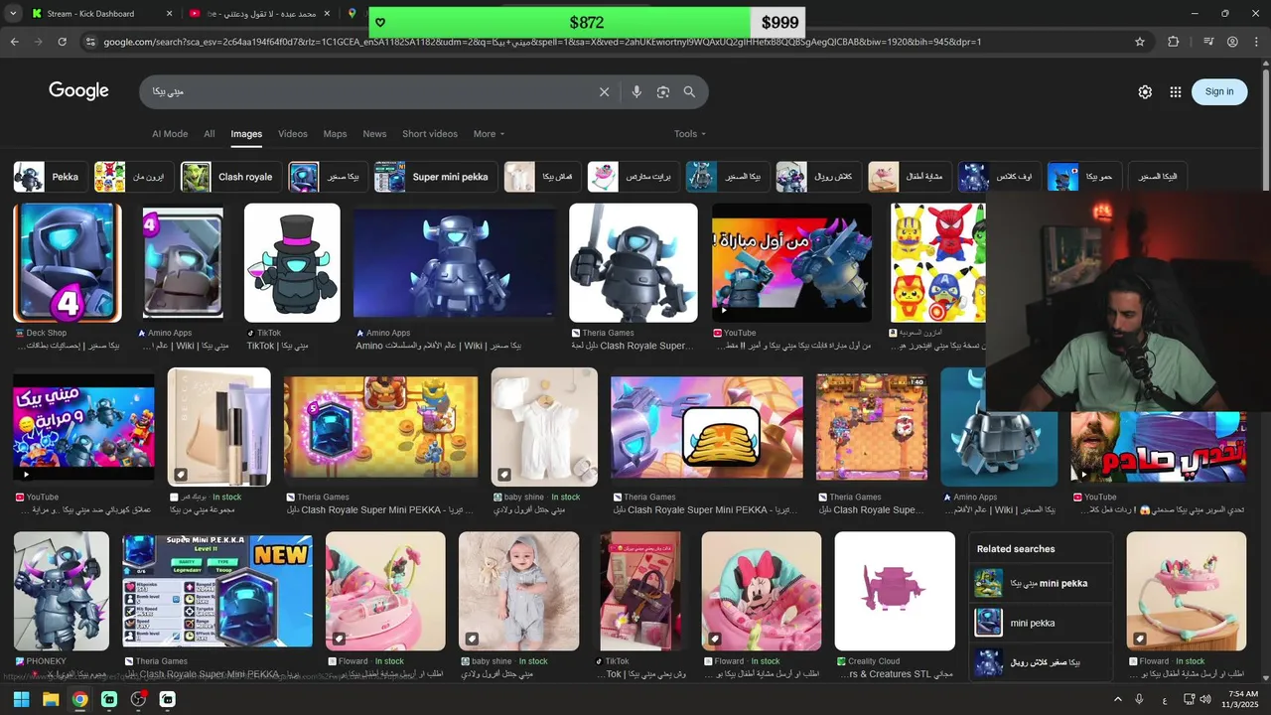1271x715 pixels.
Task: Open Windows Start menu
Action: tap(21, 699)
